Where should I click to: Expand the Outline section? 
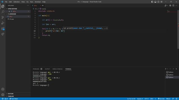coord(18,94)
